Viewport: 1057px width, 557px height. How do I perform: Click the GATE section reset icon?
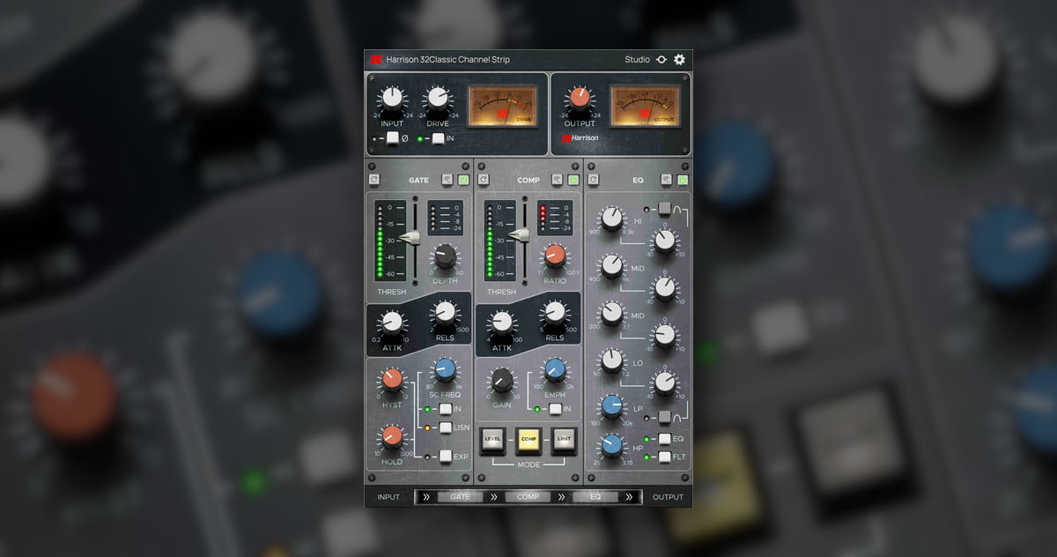tap(374, 180)
